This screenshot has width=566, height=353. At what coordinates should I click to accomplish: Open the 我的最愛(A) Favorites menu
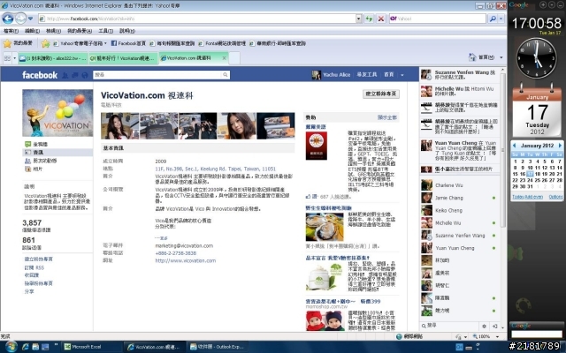coord(80,31)
